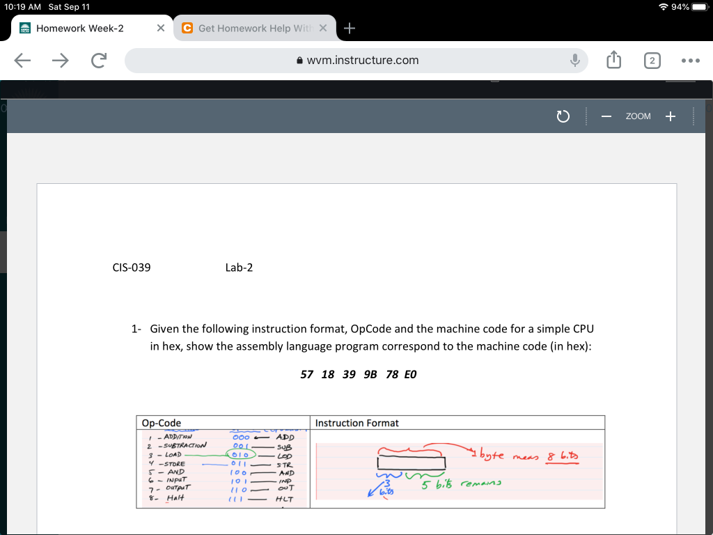Screen dimensions: 713x535
Task: Click the handwritten op-code list image
Action: [x=224, y=469]
